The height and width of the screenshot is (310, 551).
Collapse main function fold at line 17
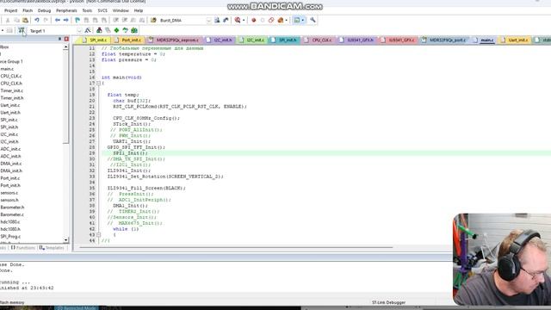pos(99,84)
